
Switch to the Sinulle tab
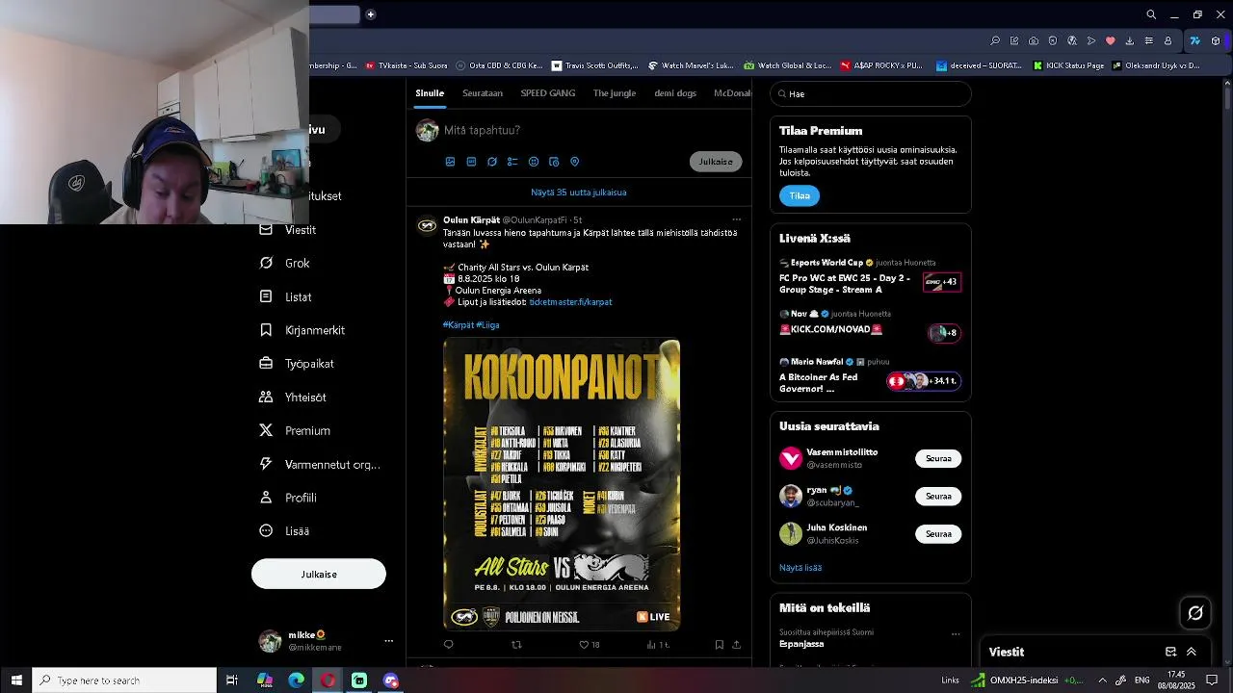(430, 93)
